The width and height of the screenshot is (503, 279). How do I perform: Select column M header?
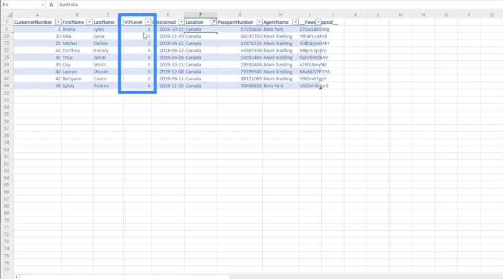point(401,14)
